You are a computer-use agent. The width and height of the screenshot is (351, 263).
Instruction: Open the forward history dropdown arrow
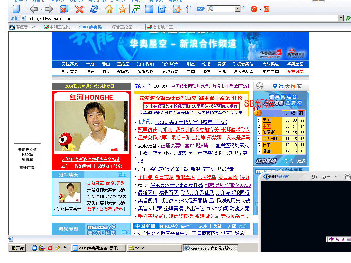[57, 9]
